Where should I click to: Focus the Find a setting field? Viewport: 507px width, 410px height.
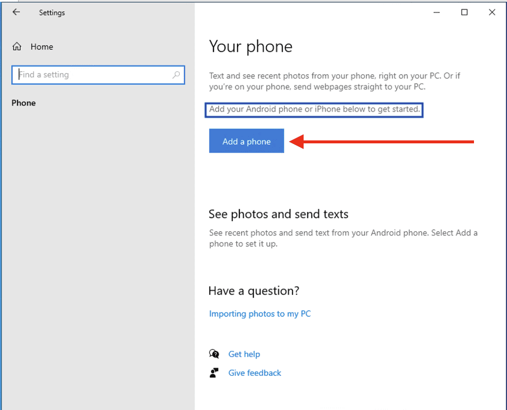tap(98, 75)
